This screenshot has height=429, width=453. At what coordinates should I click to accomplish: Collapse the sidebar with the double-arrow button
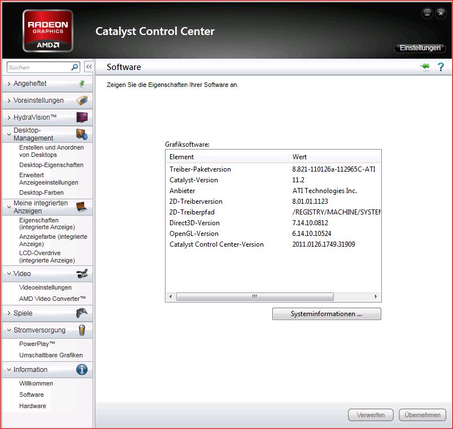click(x=89, y=67)
